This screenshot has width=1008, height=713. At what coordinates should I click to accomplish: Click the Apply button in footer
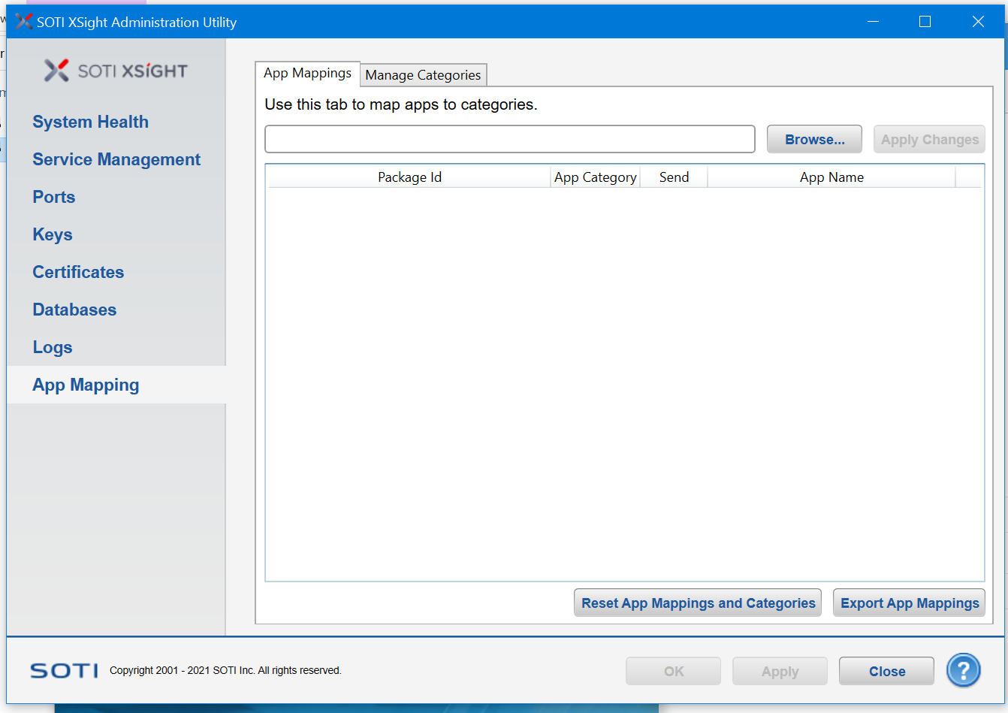(x=780, y=671)
